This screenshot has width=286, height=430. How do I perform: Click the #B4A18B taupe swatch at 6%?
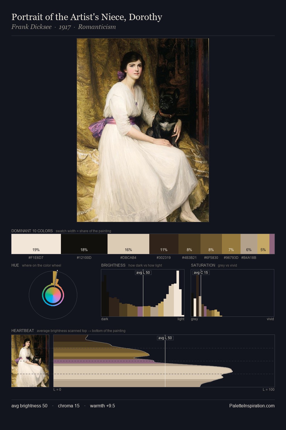(249, 244)
